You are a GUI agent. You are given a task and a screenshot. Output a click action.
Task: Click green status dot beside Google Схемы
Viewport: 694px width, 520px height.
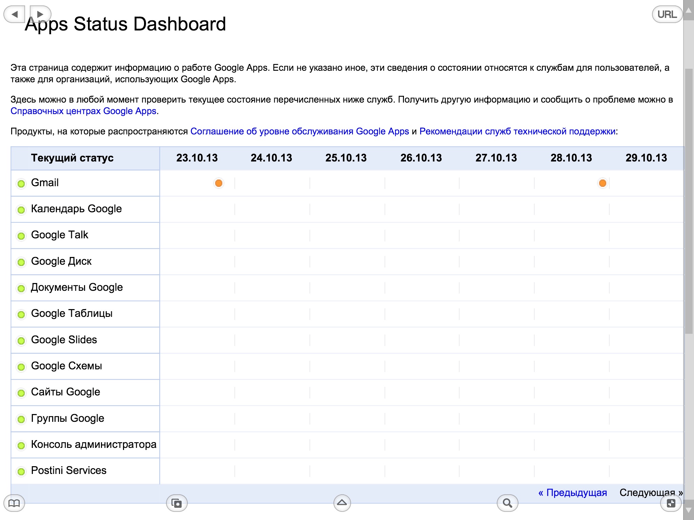pos(21,367)
